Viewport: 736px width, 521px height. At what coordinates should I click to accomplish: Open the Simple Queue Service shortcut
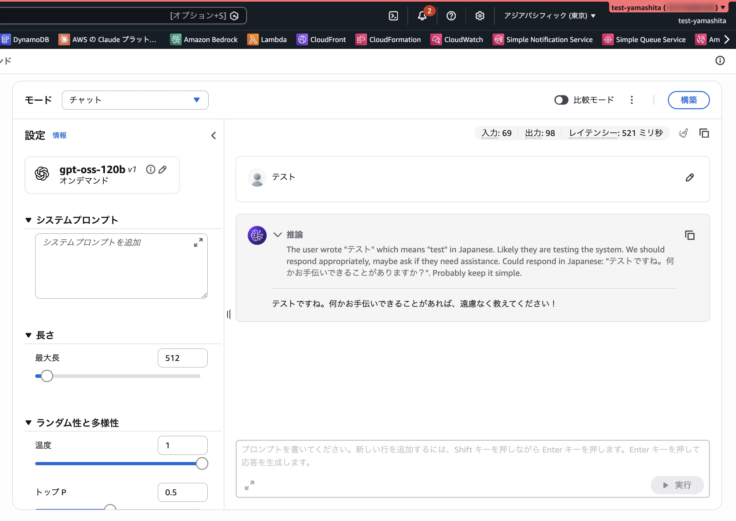coord(644,39)
